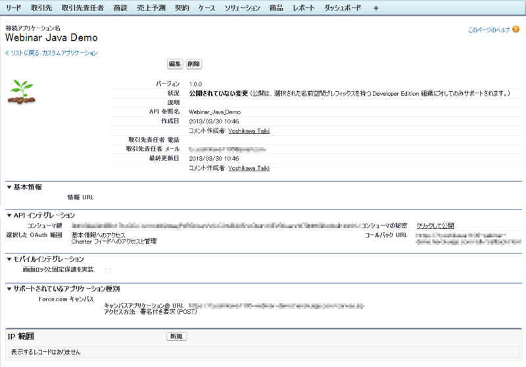Open the レポート tab
The height and width of the screenshot is (367, 526).
click(304, 8)
